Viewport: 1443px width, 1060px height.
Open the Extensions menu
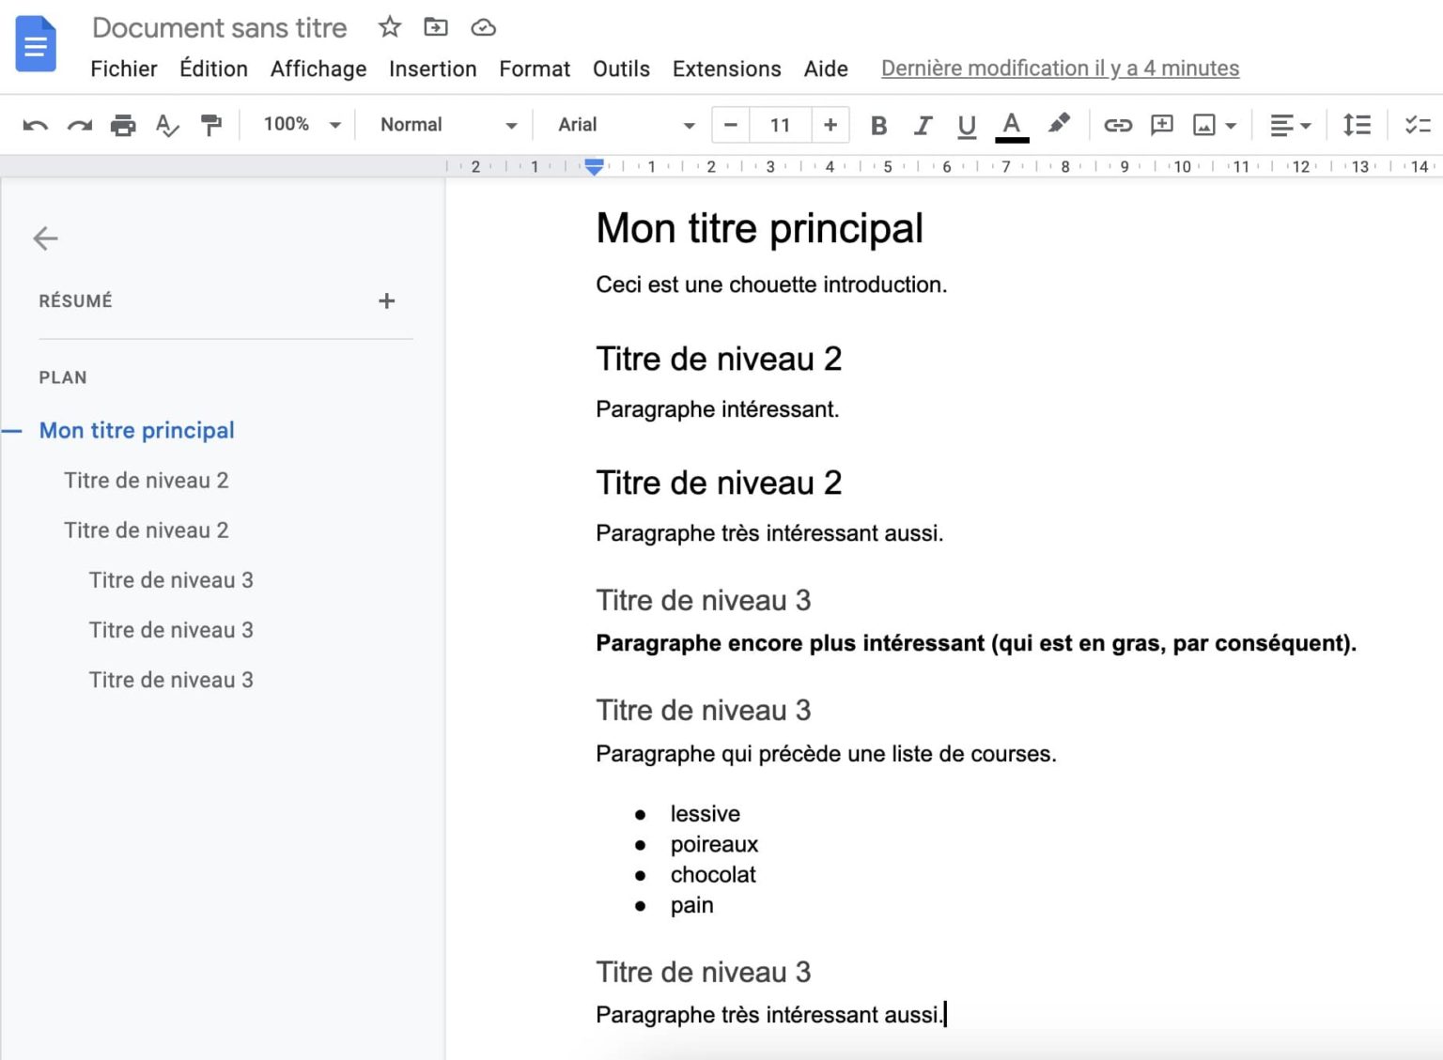pyautogui.click(x=725, y=69)
